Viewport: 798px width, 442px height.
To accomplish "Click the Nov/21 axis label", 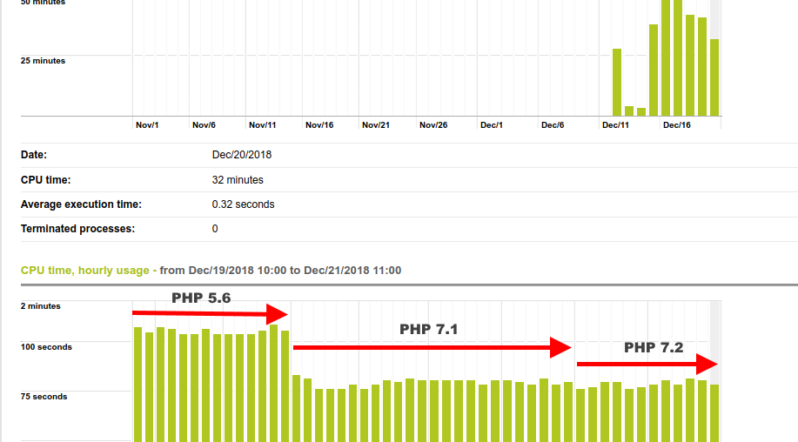I will (376, 125).
